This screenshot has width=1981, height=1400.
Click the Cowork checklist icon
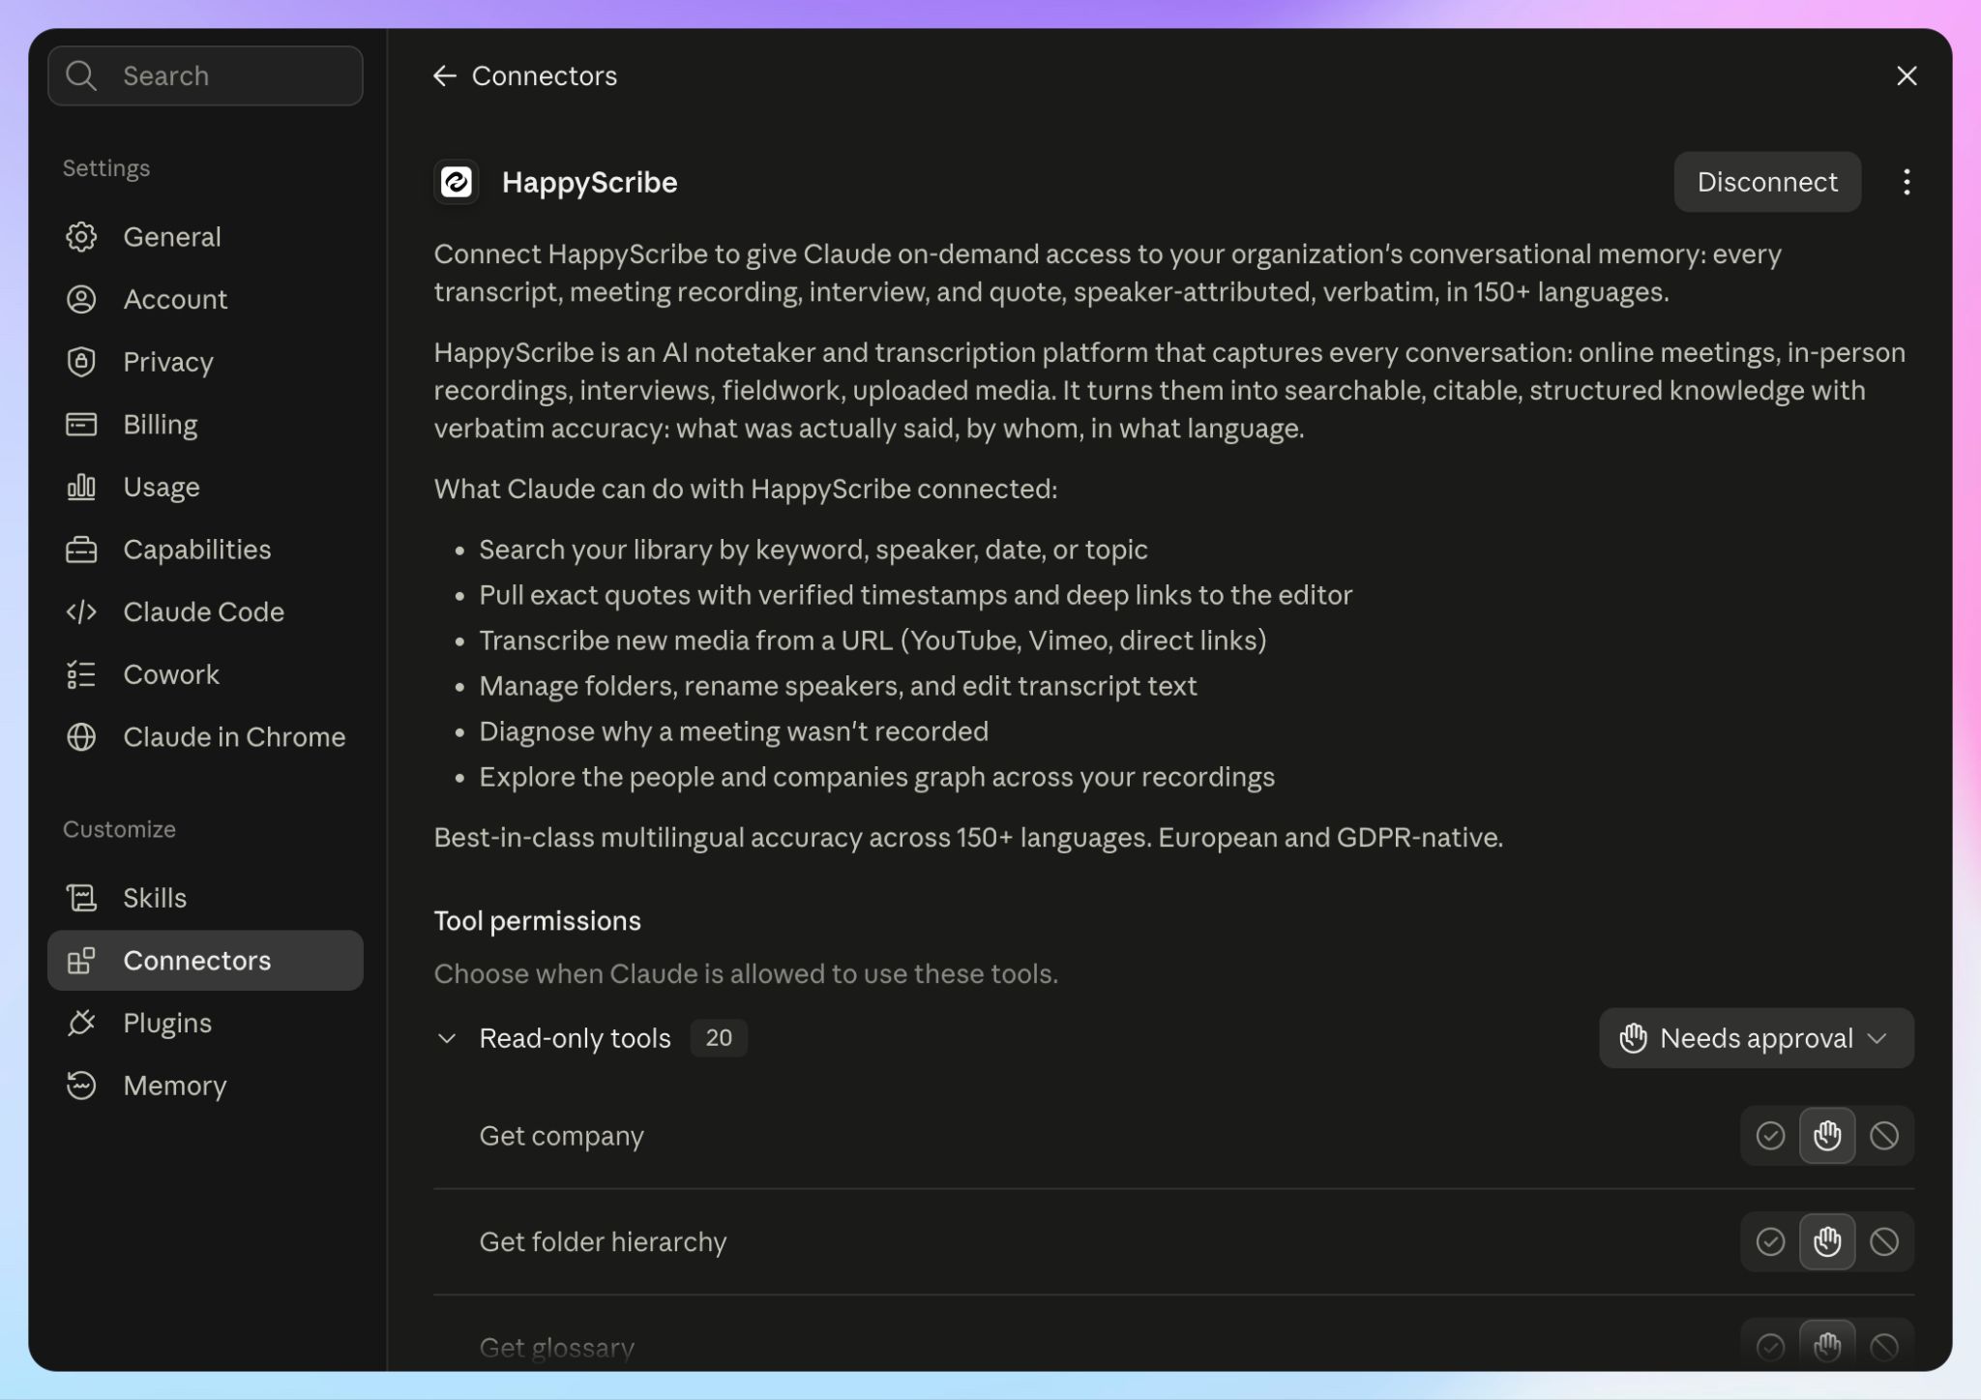pyautogui.click(x=81, y=674)
